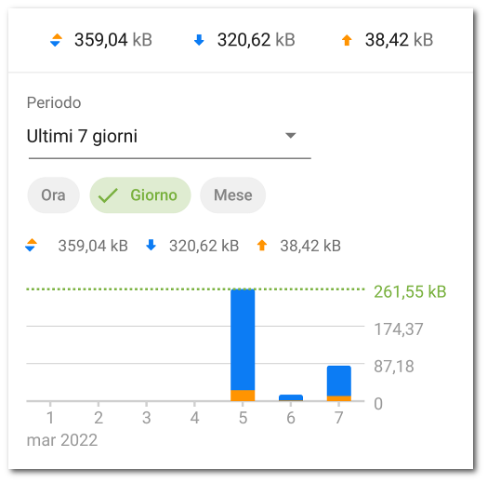Click the Periodo field label
487x483 pixels.
pos(54,102)
